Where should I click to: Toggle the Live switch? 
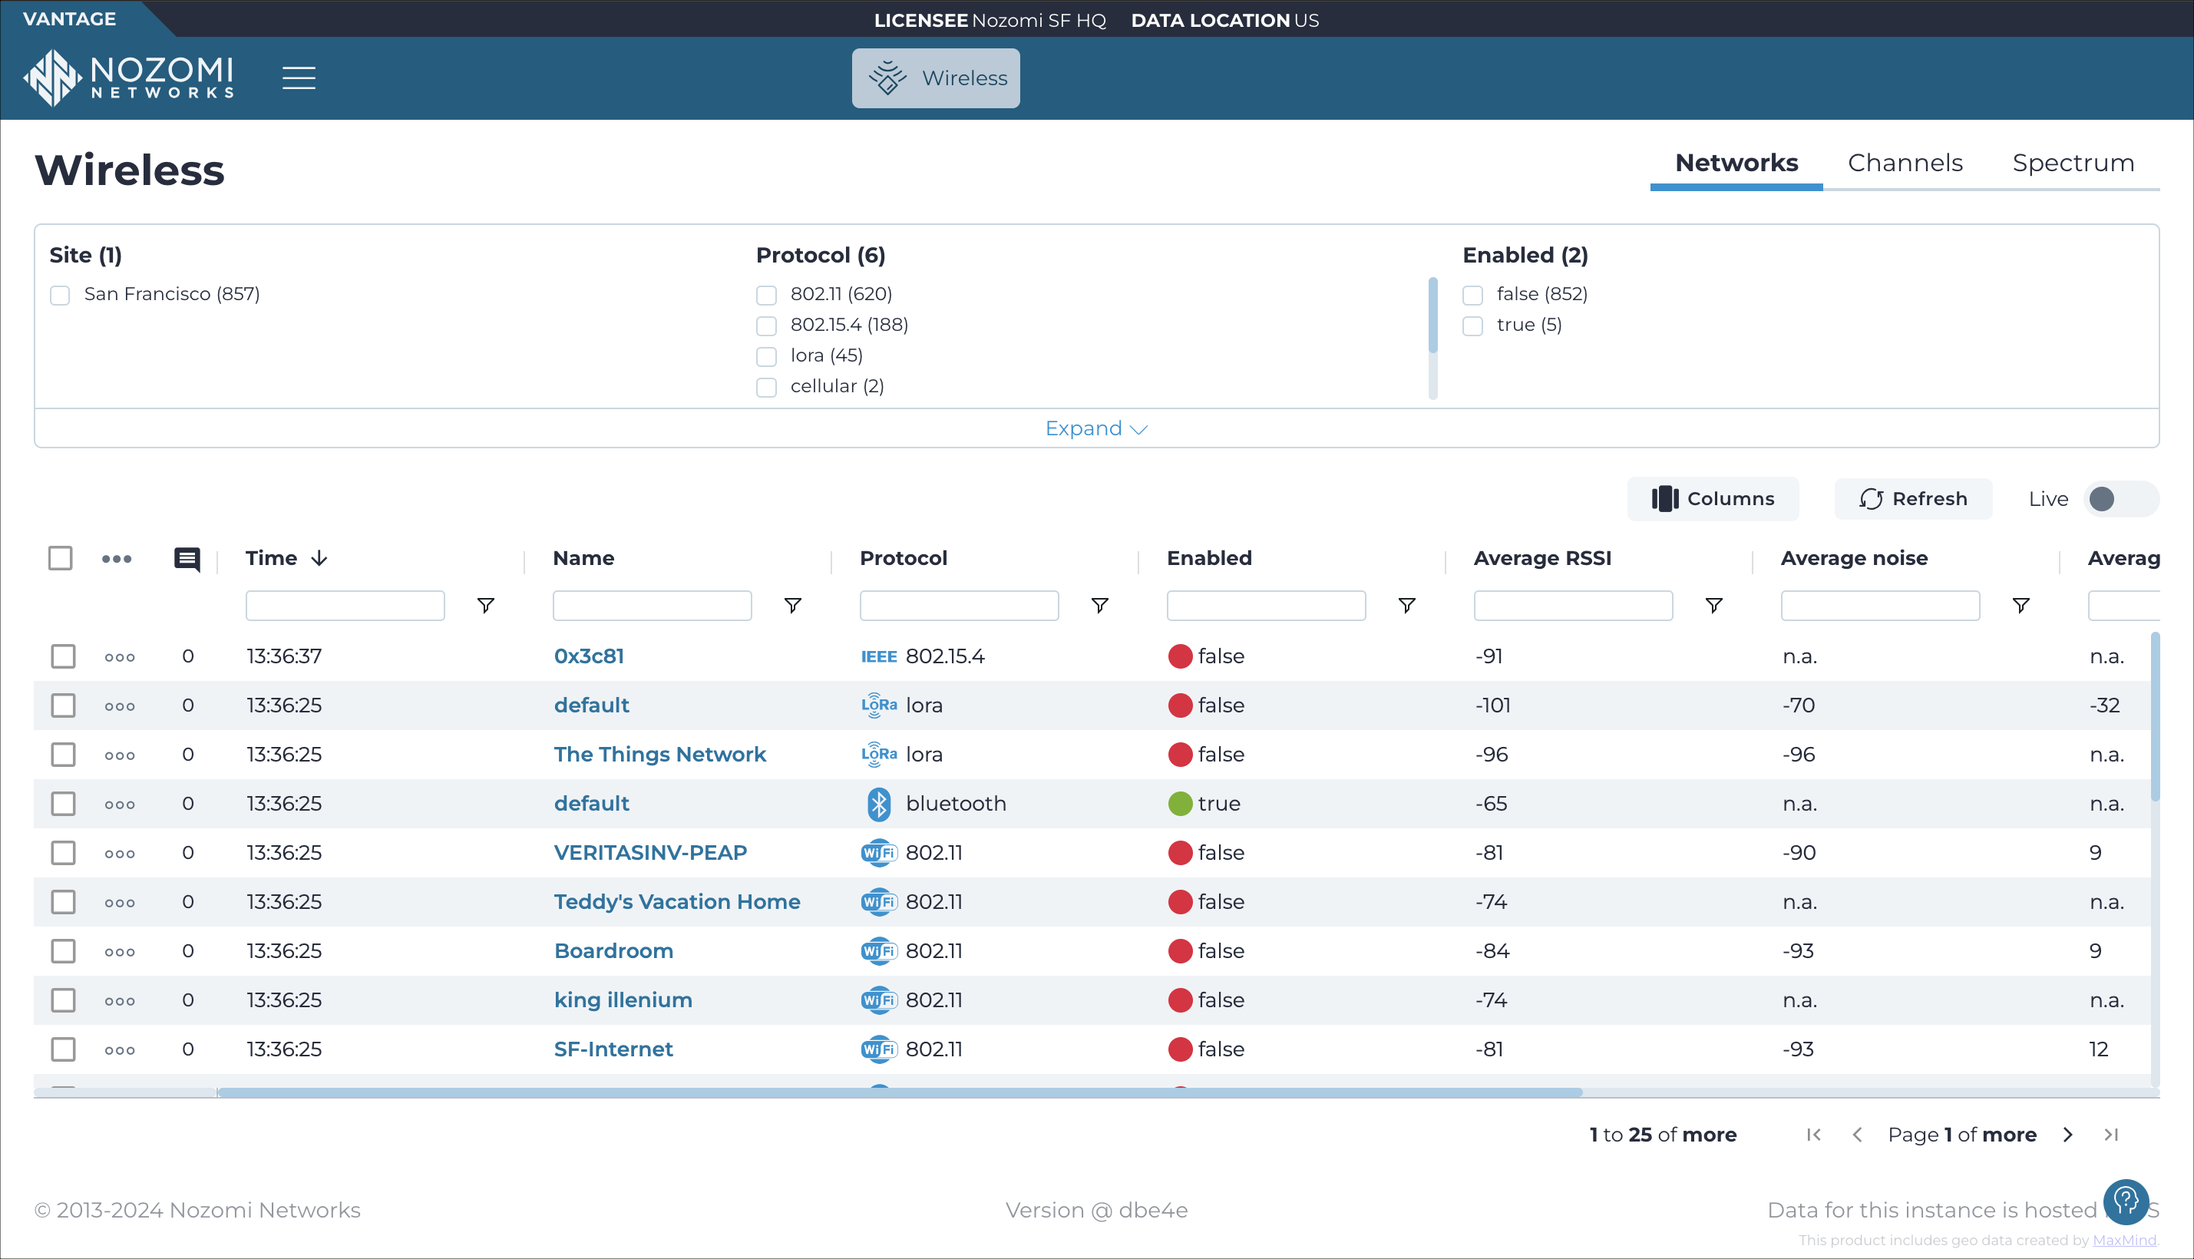coord(2120,499)
